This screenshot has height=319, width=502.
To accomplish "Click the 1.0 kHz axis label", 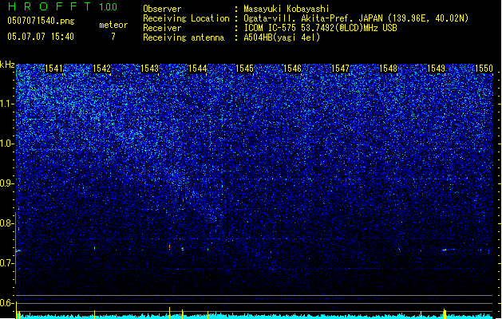I will coord(7,144).
